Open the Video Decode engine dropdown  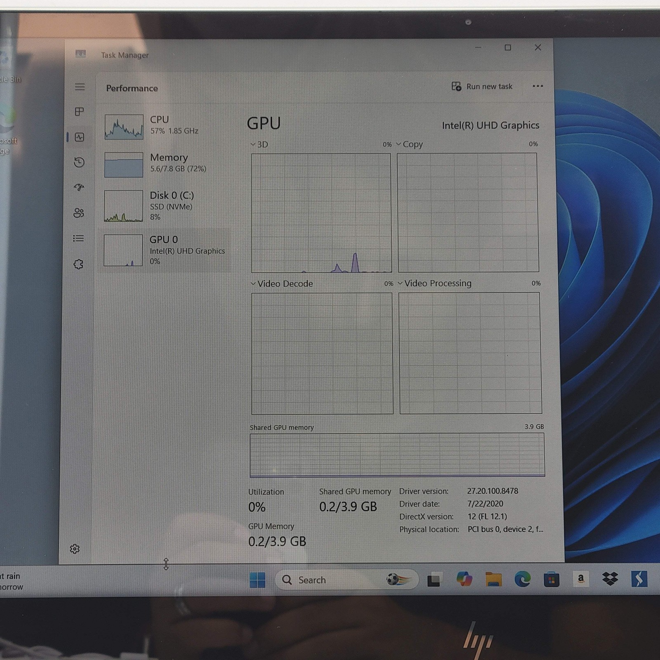point(282,284)
